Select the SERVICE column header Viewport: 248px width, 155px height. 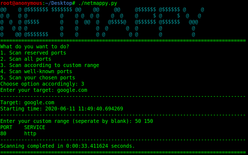click(x=35, y=127)
